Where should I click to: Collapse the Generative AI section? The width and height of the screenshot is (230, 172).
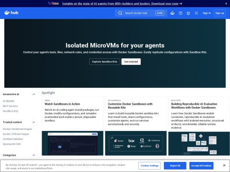coord(34,94)
